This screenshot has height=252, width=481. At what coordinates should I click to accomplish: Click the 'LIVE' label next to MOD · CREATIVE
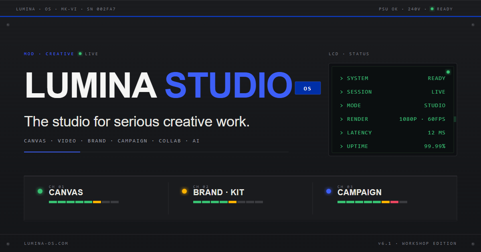[91, 54]
